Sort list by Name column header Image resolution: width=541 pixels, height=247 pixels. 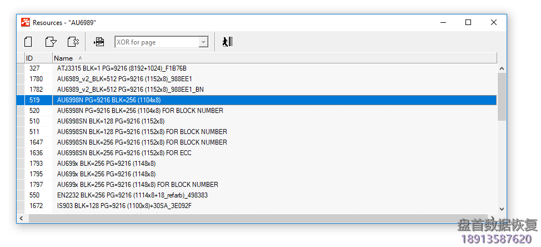click(x=63, y=58)
